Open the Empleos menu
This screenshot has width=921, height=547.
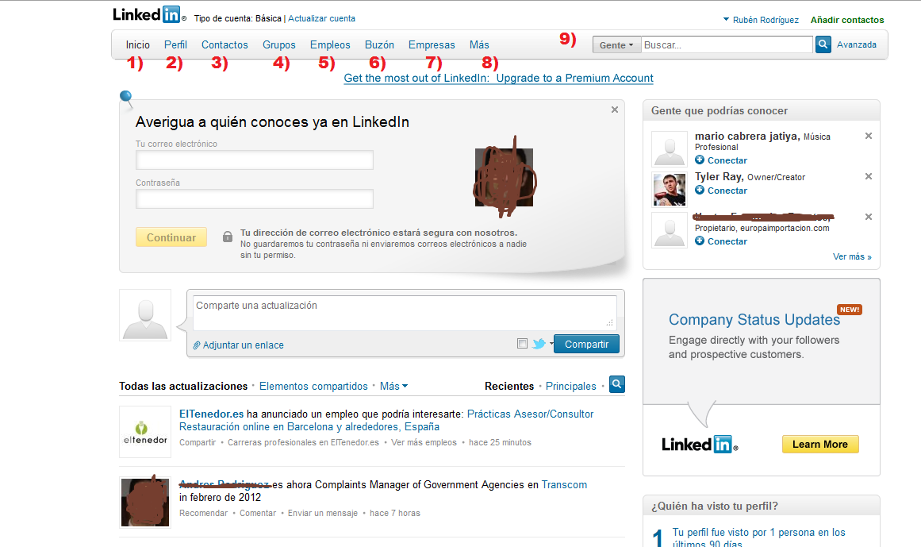[x=330, y=44]
